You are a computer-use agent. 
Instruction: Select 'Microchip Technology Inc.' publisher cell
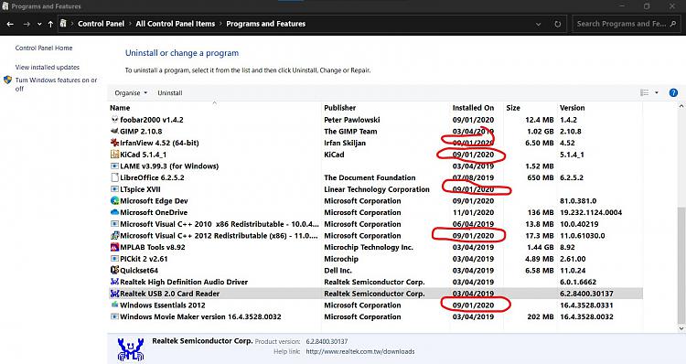369,247
